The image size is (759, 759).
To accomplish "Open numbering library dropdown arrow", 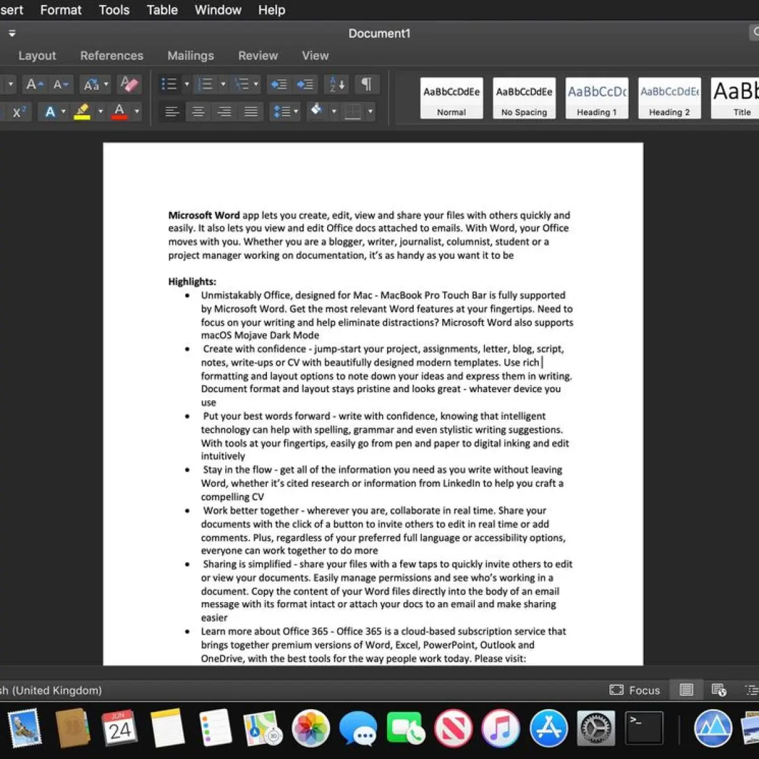I will tap(223, 84).
